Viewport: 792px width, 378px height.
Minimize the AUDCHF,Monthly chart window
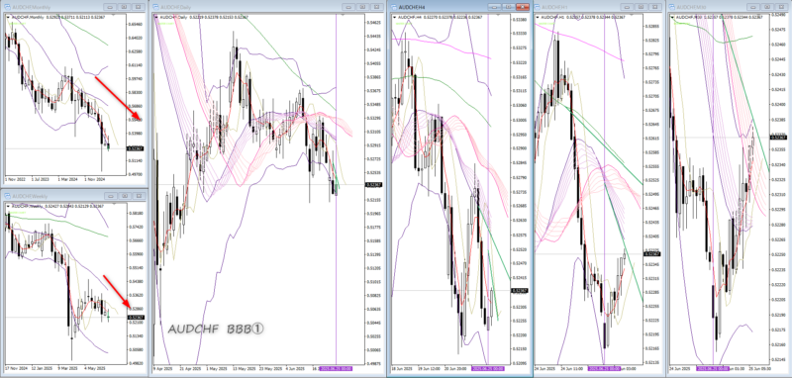pos(111,7)
